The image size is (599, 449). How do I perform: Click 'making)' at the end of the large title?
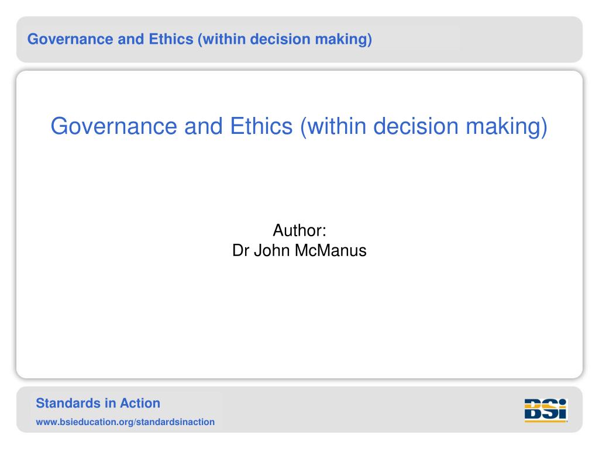click(x=507, y=127)
